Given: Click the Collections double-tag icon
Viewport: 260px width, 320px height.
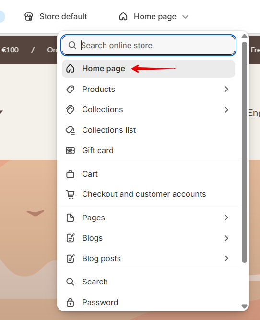Looking at the screenshot, I should point(71,110).
